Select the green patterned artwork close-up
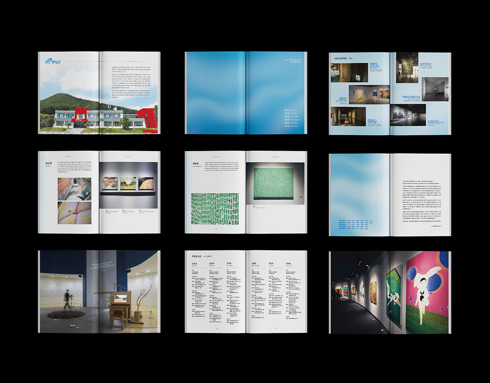490x383 pixels. click(x=214, y=208)
